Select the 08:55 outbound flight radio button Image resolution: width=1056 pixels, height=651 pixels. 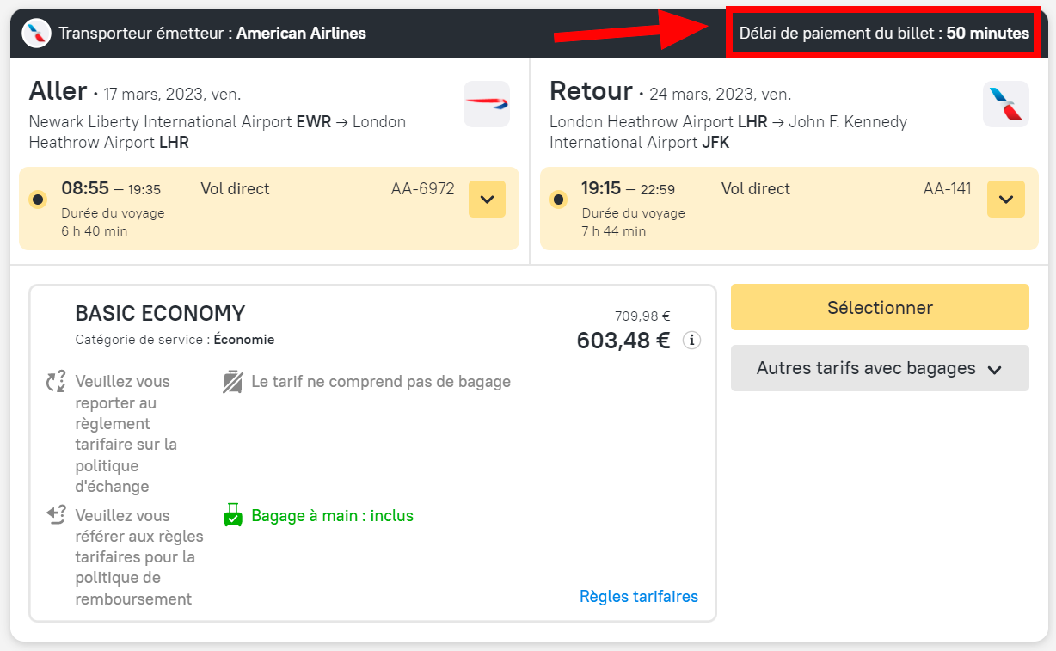[38, 200]
